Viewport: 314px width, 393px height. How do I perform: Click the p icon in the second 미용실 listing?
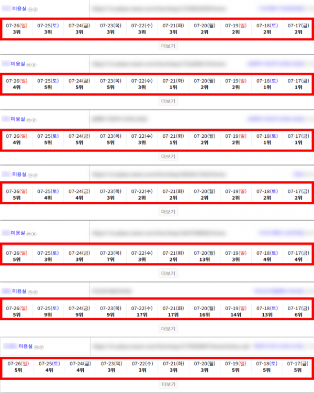pos(34,64)
